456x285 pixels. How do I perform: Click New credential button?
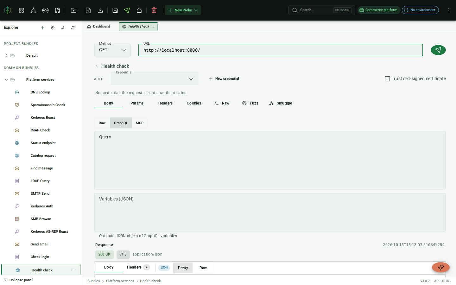(x=224, y=79)
